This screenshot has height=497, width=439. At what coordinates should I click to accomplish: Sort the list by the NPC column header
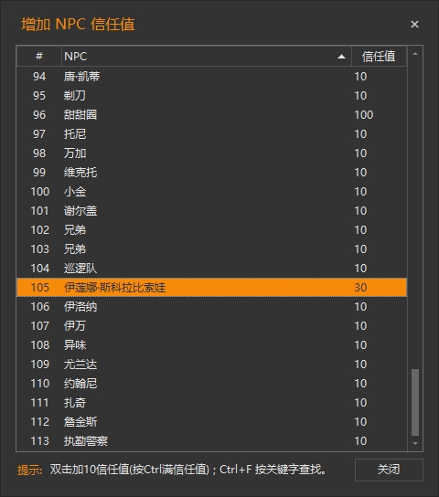206,57
